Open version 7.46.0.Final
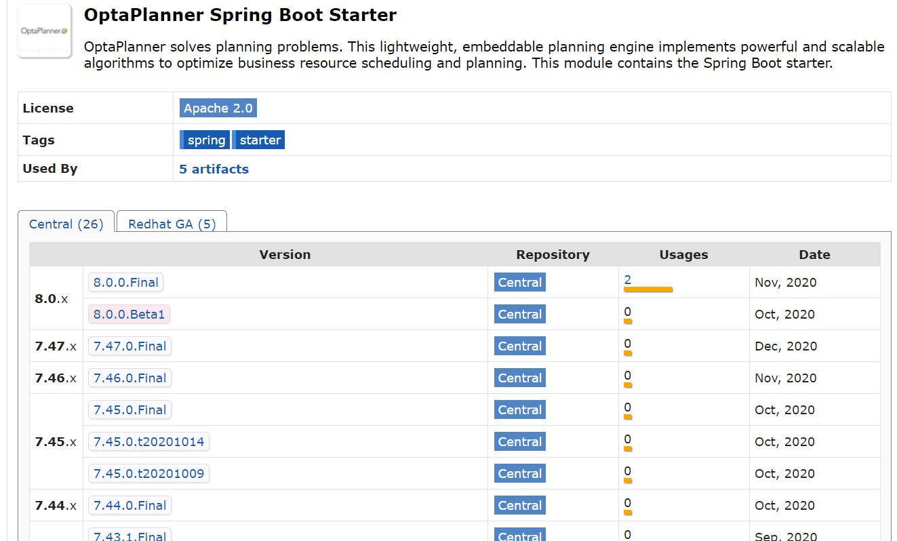 coord(129,378)
